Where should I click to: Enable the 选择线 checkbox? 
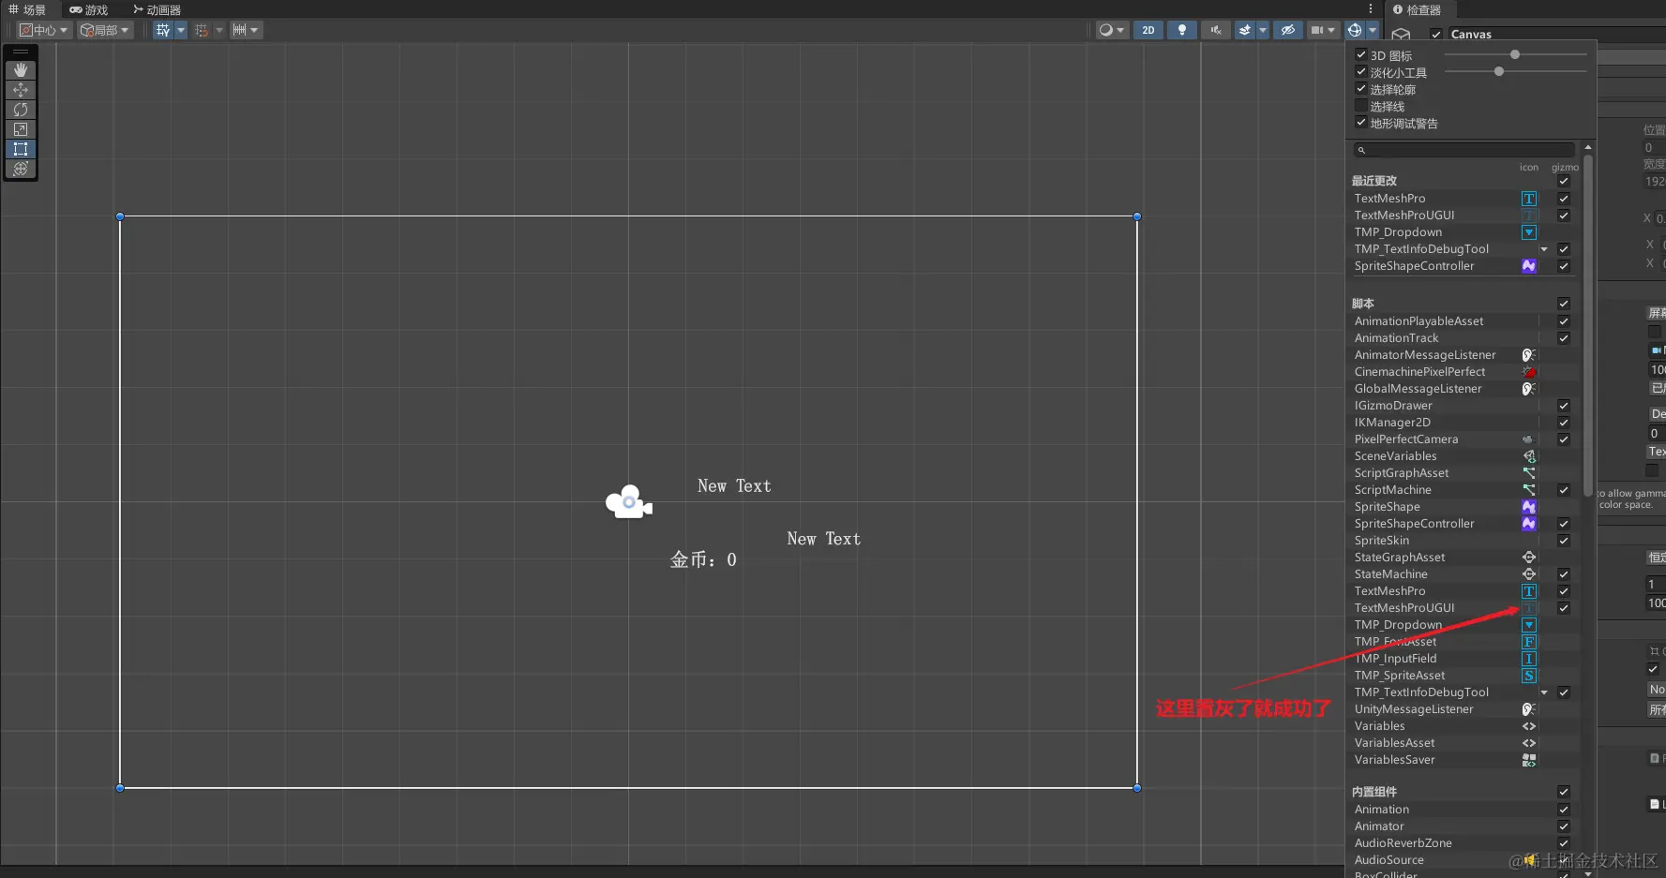[1361, 106]
